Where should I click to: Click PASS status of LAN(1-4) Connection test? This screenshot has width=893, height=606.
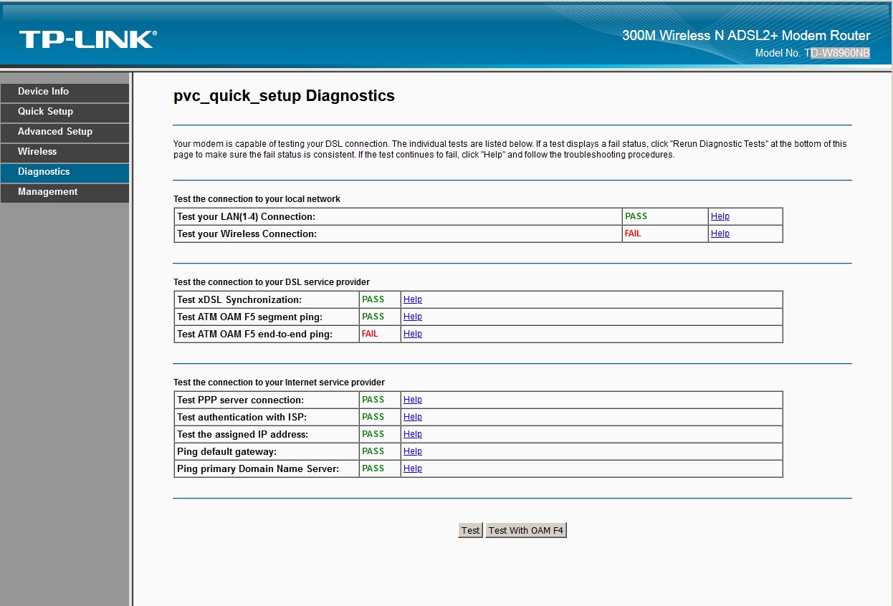click(x=636, y=216)
